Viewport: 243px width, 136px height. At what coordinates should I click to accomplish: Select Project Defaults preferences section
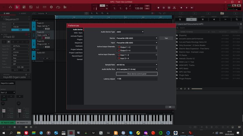click(x=76, y=49)
